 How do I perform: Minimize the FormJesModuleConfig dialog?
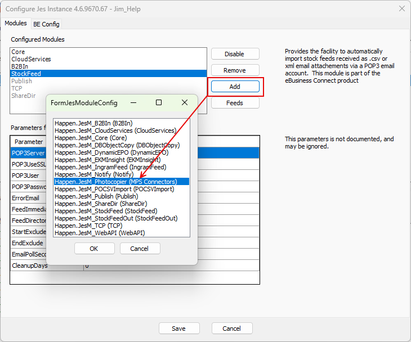(133, 102)
